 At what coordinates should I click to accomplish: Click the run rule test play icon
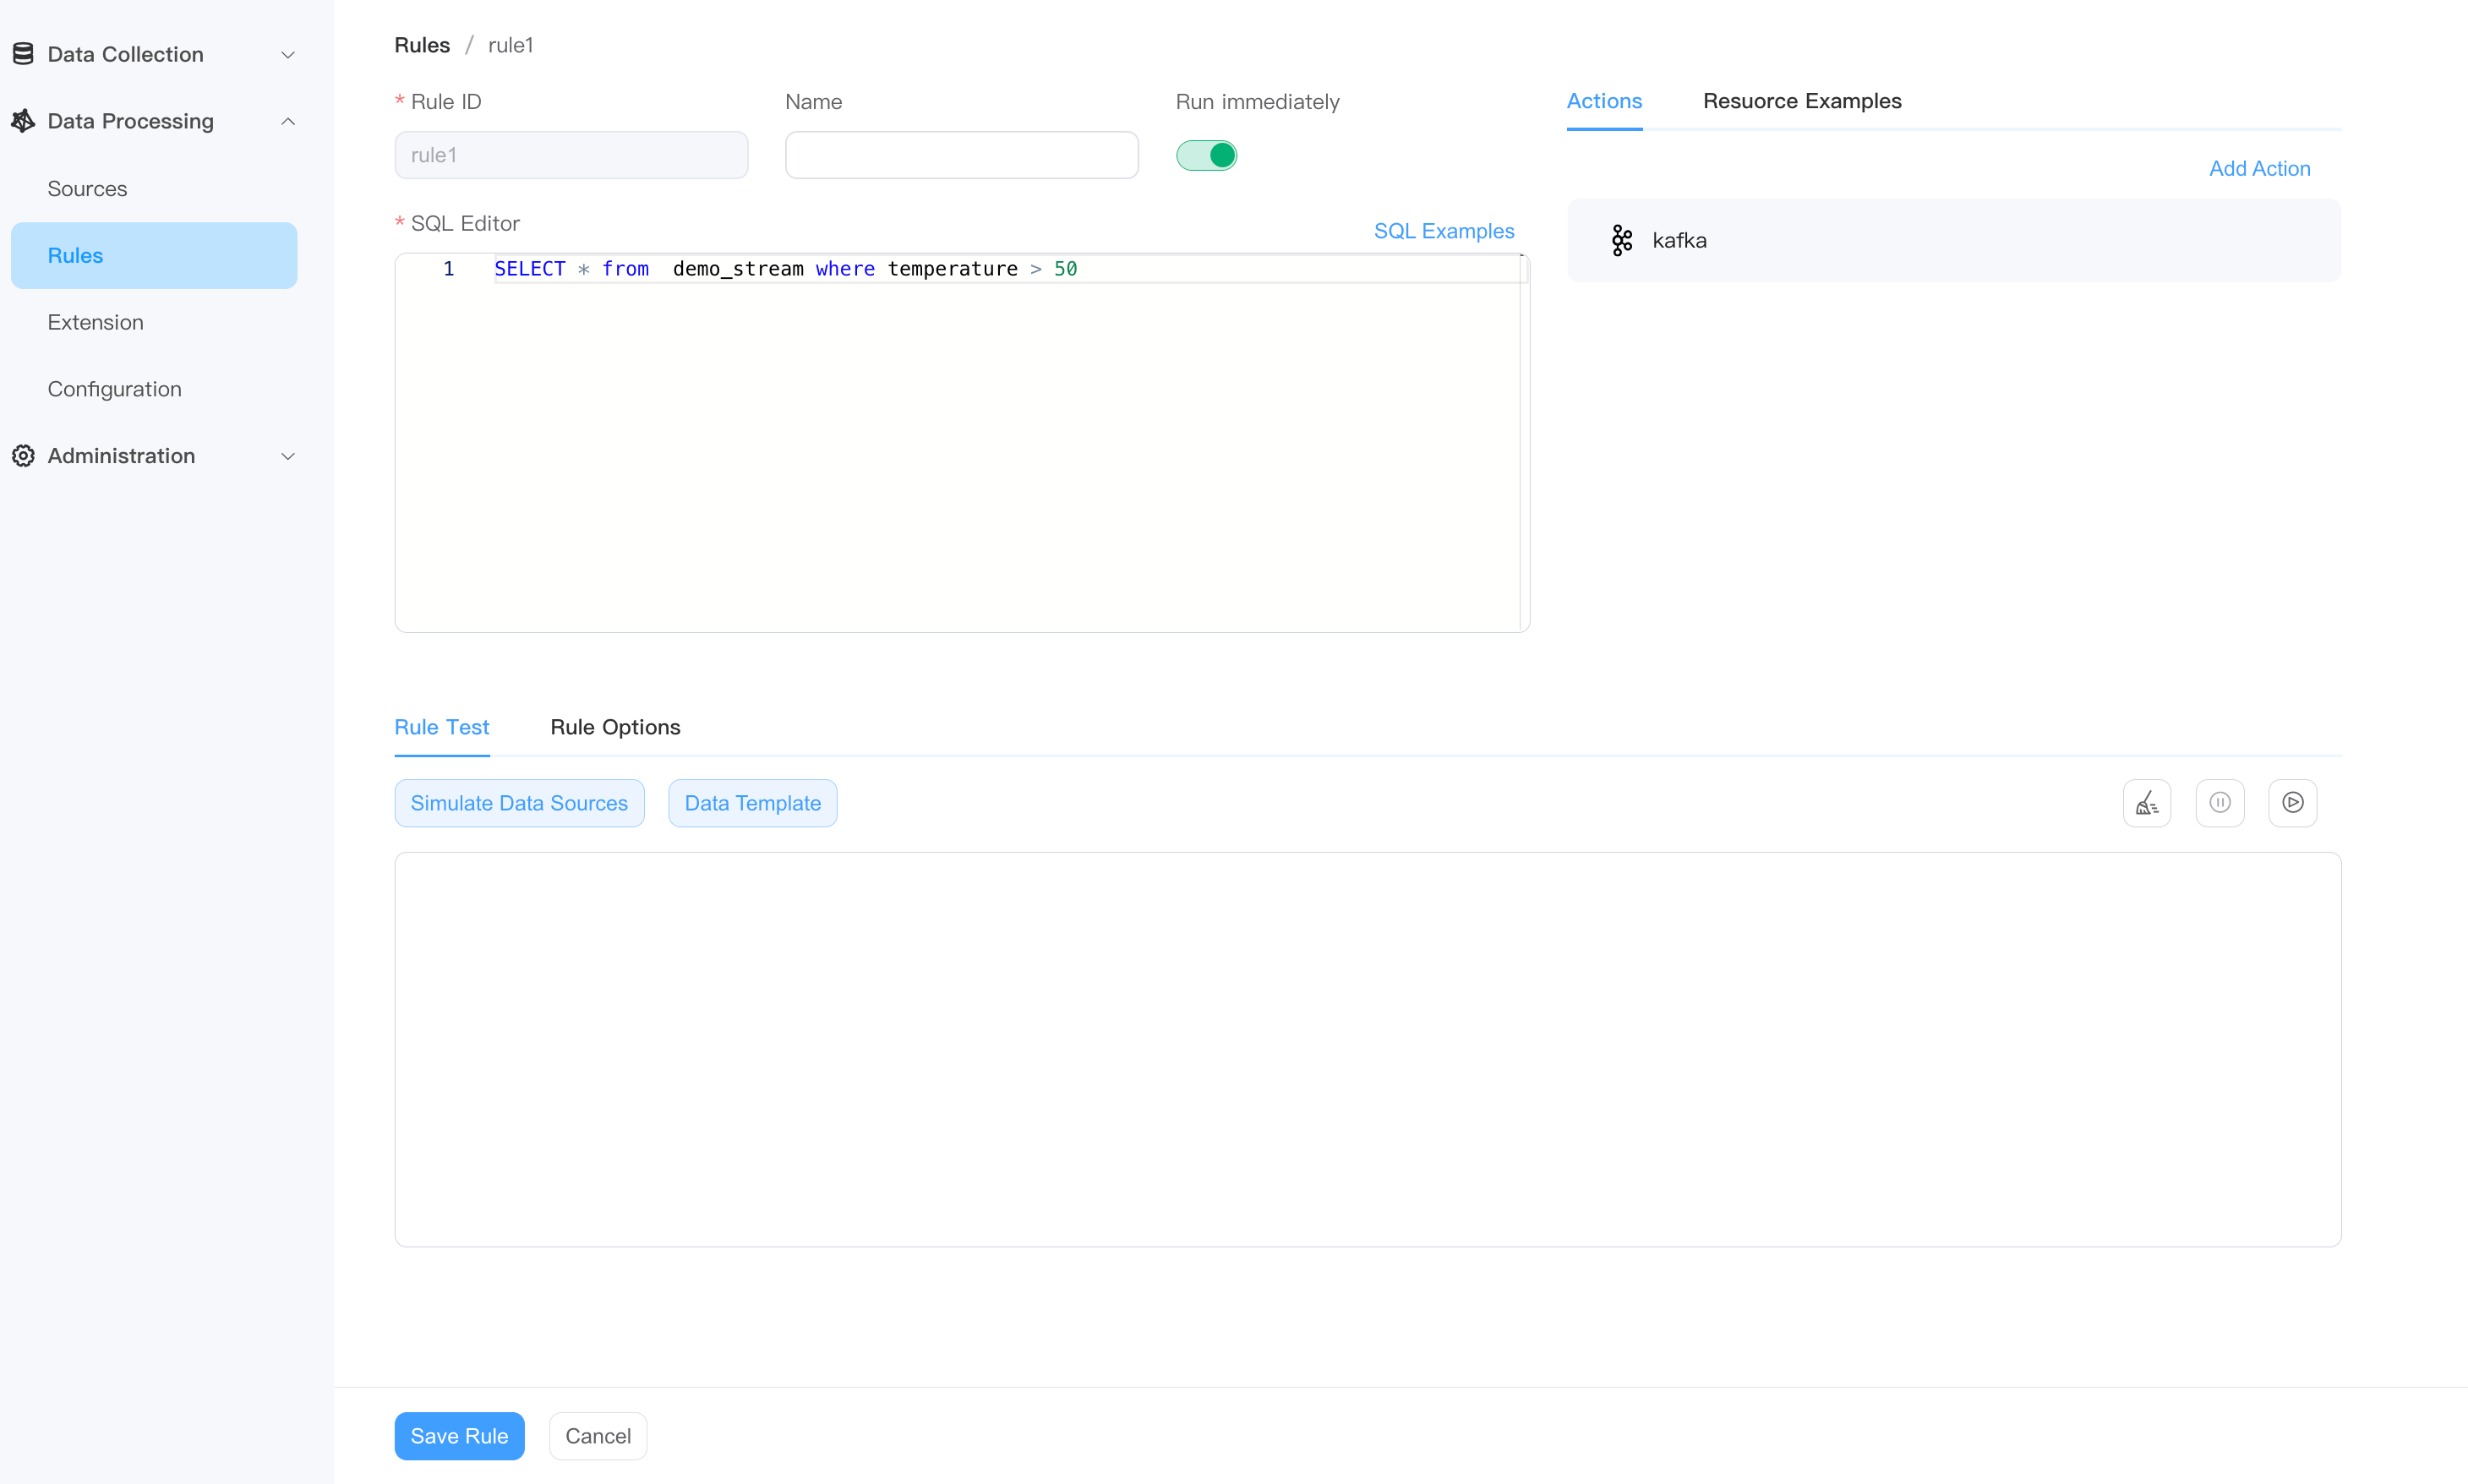pyautogui.click(x=2292, y=803)
